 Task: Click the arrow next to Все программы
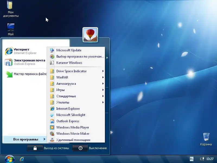click(x=44, y=139)
